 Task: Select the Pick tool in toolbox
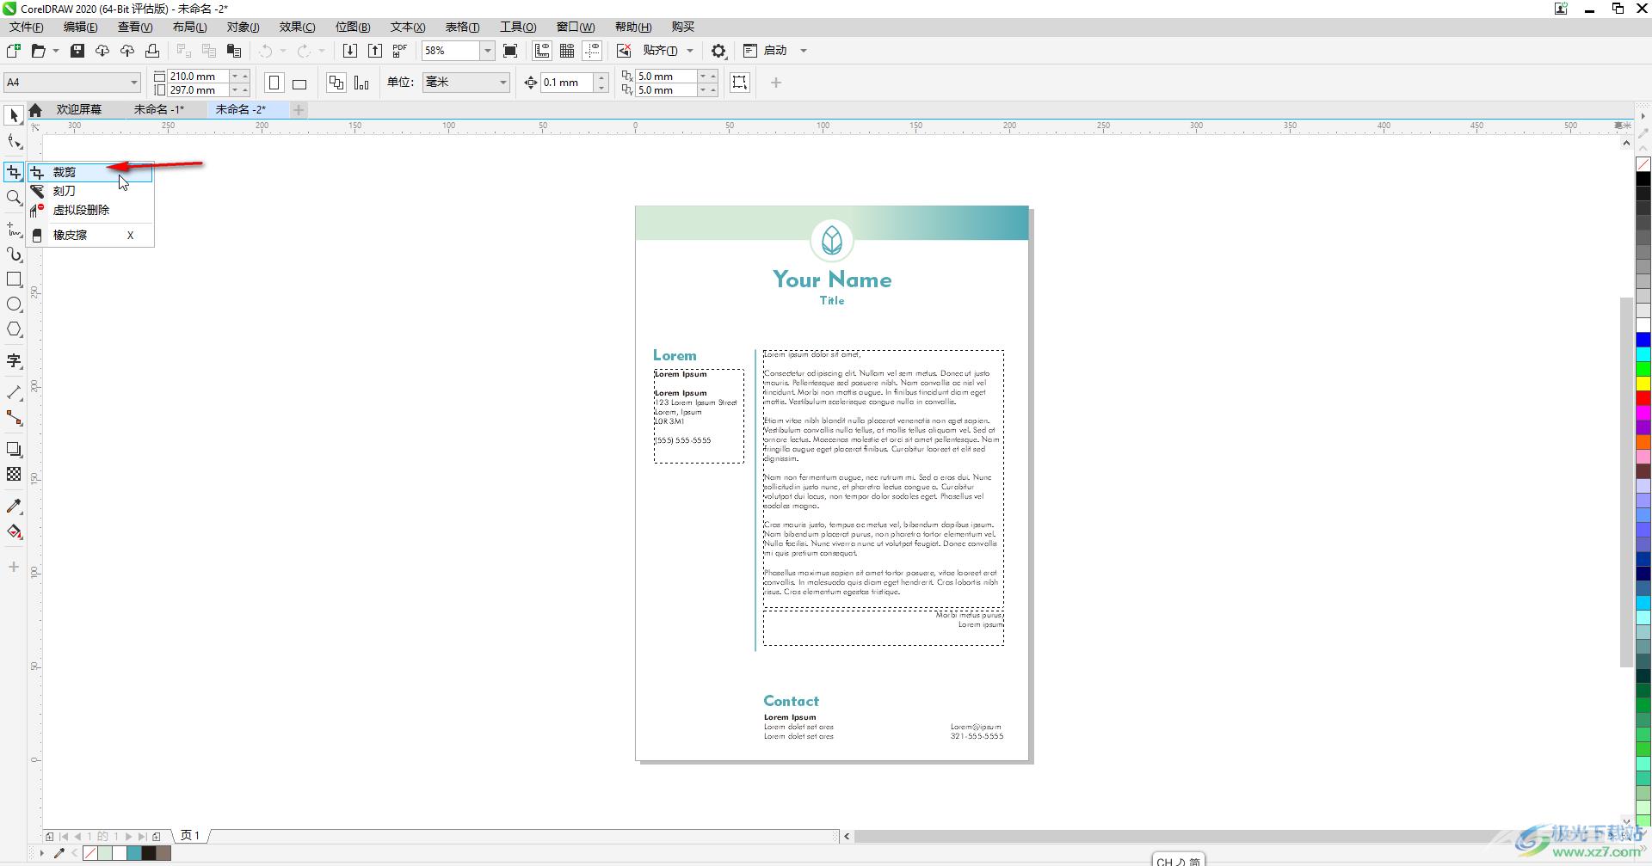pos(14,115)
